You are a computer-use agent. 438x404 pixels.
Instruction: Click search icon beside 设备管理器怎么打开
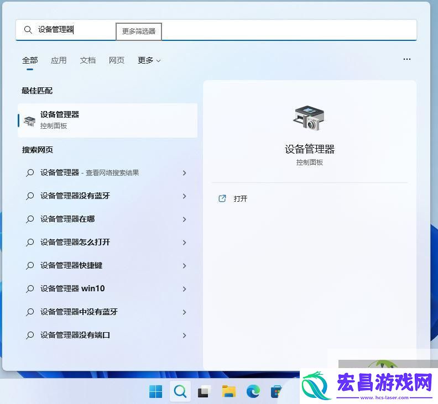click(x=30, y=243)
